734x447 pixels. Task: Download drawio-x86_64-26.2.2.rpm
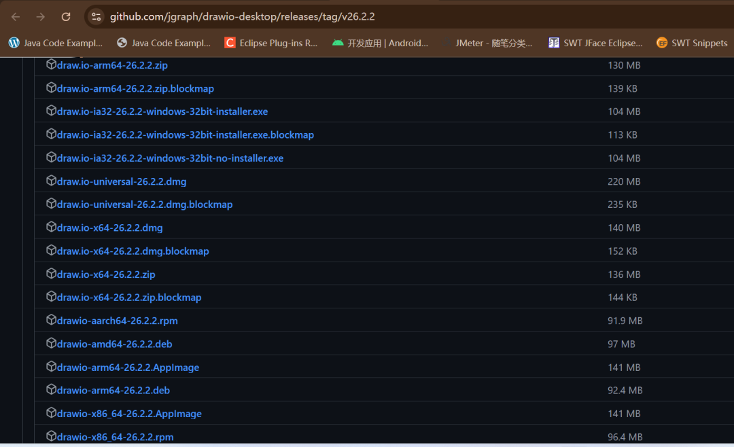pos(115,437)
